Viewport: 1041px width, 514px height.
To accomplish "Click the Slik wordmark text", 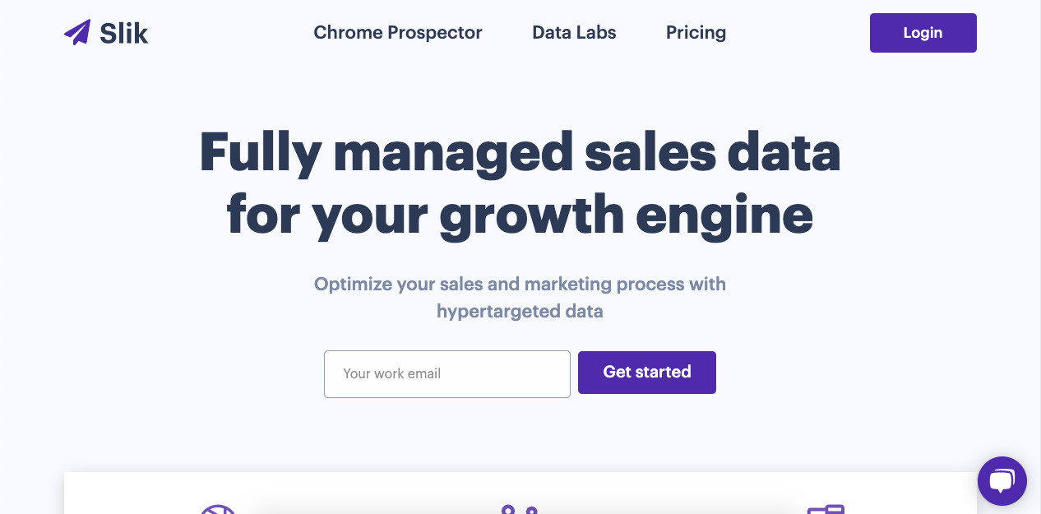I will coord(124,33).
